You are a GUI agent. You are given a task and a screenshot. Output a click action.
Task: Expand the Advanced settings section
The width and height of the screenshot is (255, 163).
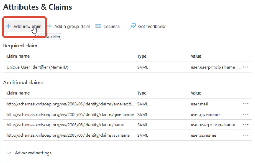pos(33,153)
